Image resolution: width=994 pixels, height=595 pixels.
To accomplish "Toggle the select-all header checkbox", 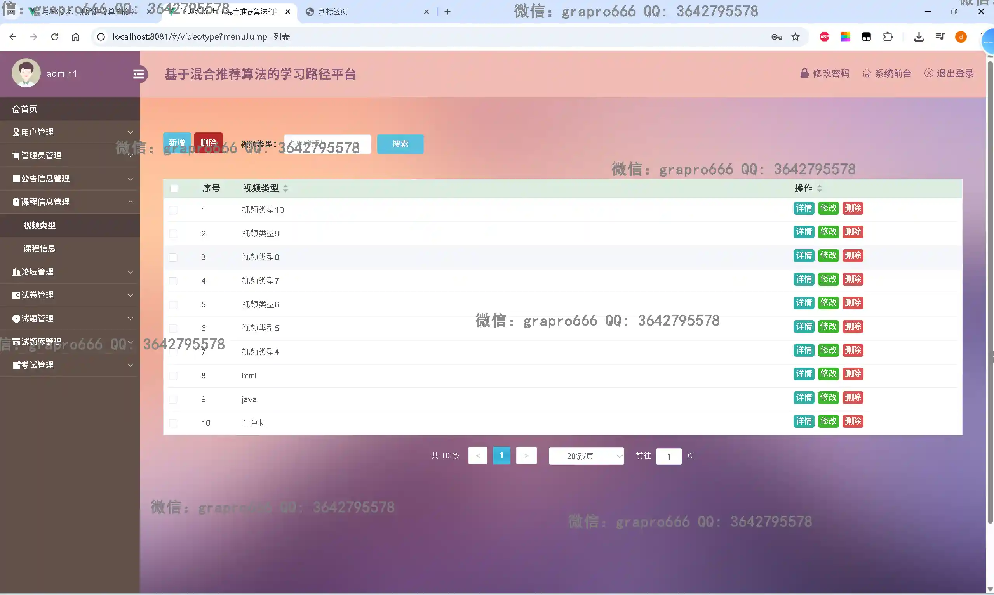I will pyautogui.click(x=174, y=189).
